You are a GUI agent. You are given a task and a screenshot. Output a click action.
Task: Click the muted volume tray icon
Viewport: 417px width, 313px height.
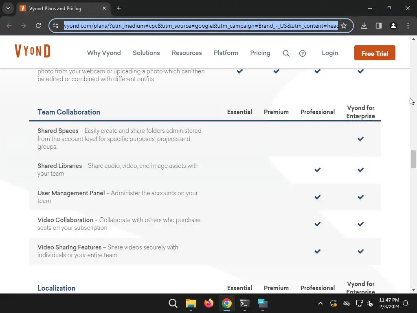(x=370, y=303)
